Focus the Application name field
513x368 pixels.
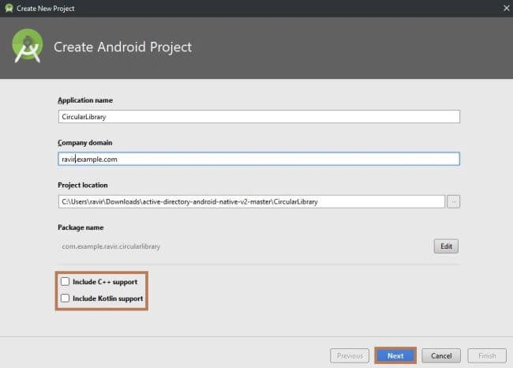click(x=259, y=117)
